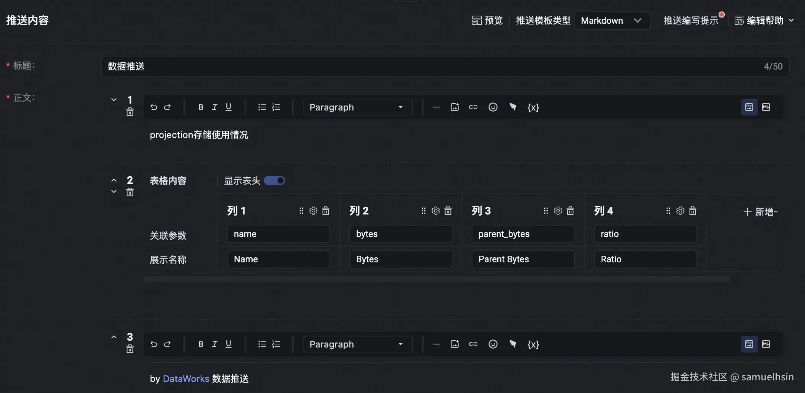The height and width of the screenshot is (393, 805).
Task: Delete body section 3
Action: click(130, 349)
